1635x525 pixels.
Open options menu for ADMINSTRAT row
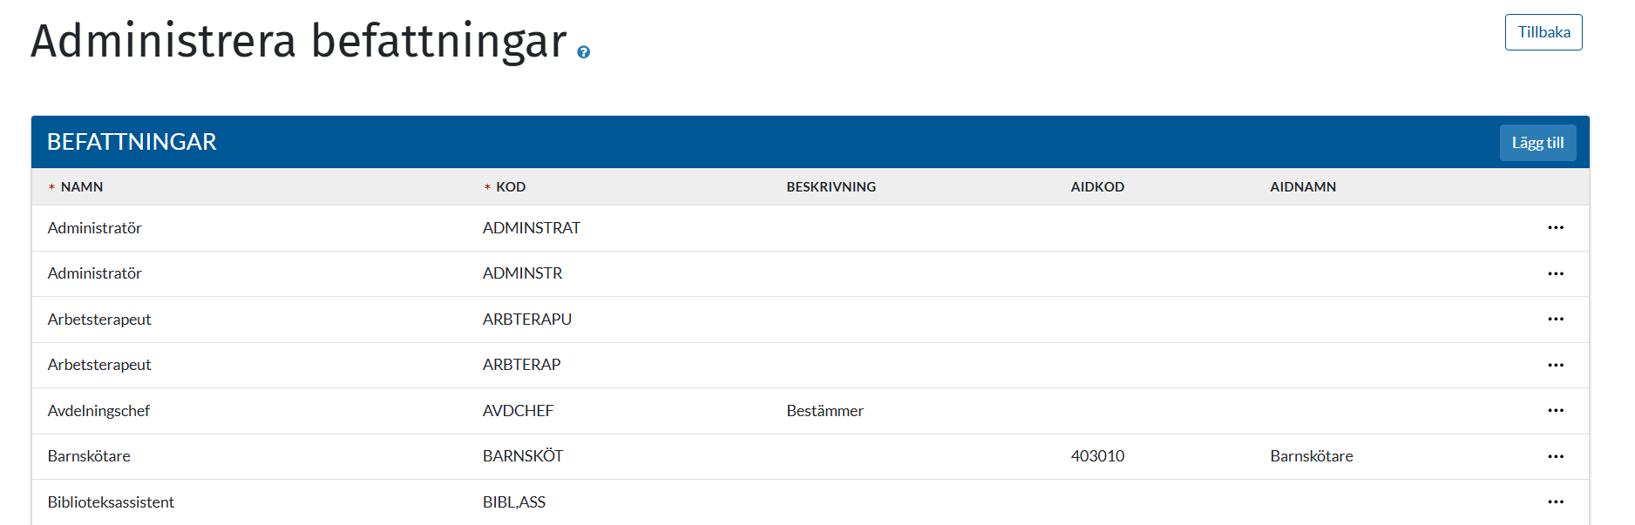click(x=1556, y=228)
